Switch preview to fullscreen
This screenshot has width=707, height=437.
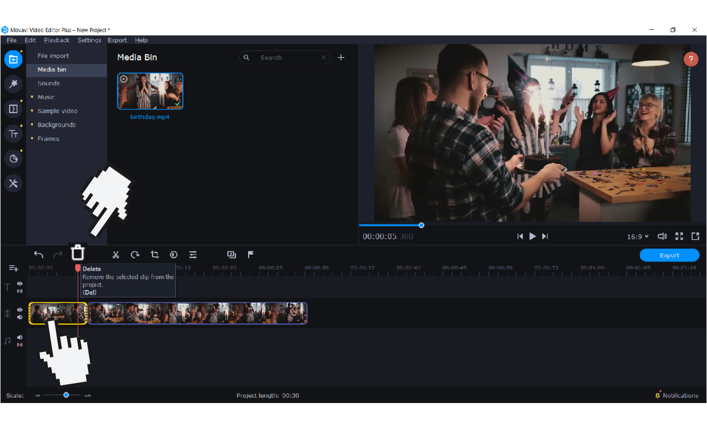[679, 236]
